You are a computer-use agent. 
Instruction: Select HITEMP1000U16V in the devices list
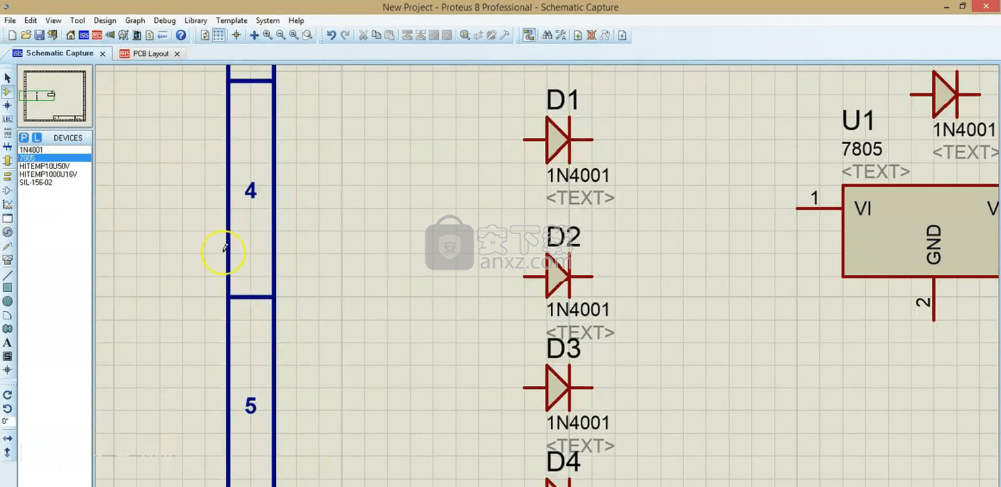[55, 174]
